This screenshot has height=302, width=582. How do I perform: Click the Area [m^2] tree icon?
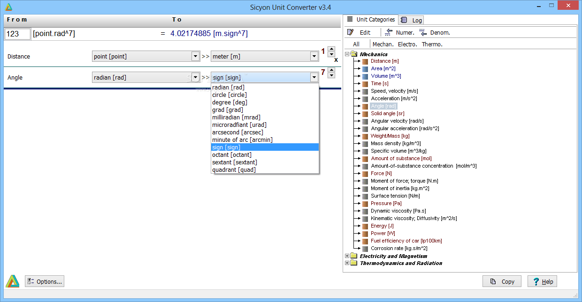365,68
